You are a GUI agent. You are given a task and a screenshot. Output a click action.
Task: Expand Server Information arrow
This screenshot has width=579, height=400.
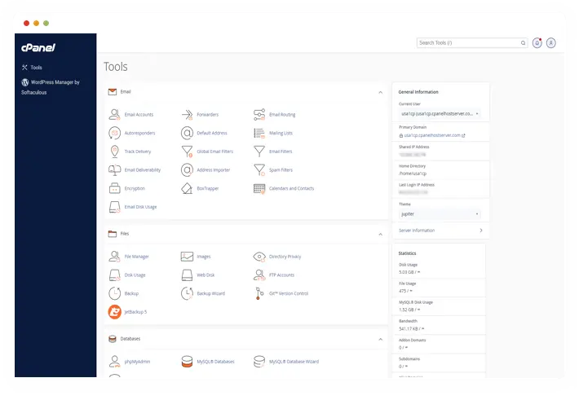tap(481, 231)
